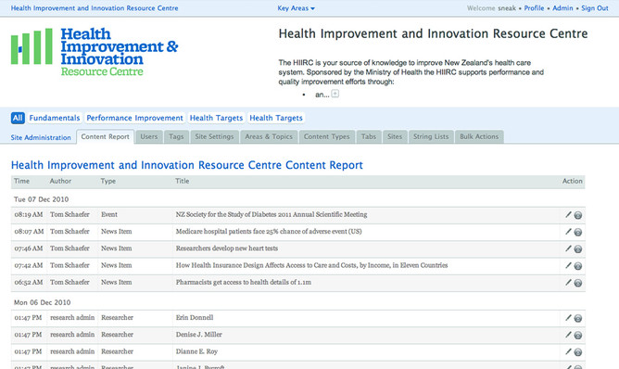619x369 pixels.
Task: Switch to the Users tab
Action: pyautogui.click(x=149, y=136)
